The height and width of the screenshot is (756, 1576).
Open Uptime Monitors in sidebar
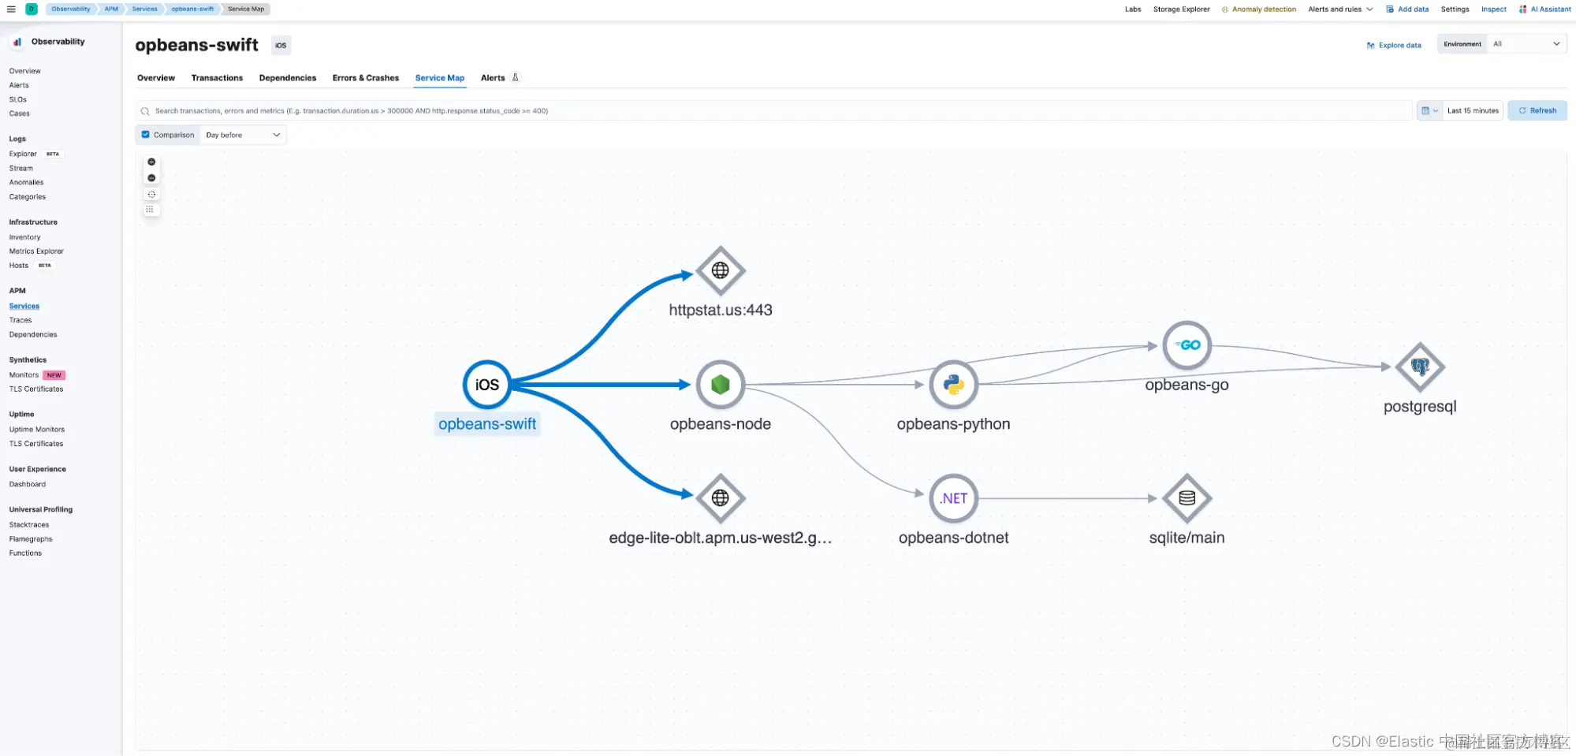pyautogui.click(x=37, y=430)
